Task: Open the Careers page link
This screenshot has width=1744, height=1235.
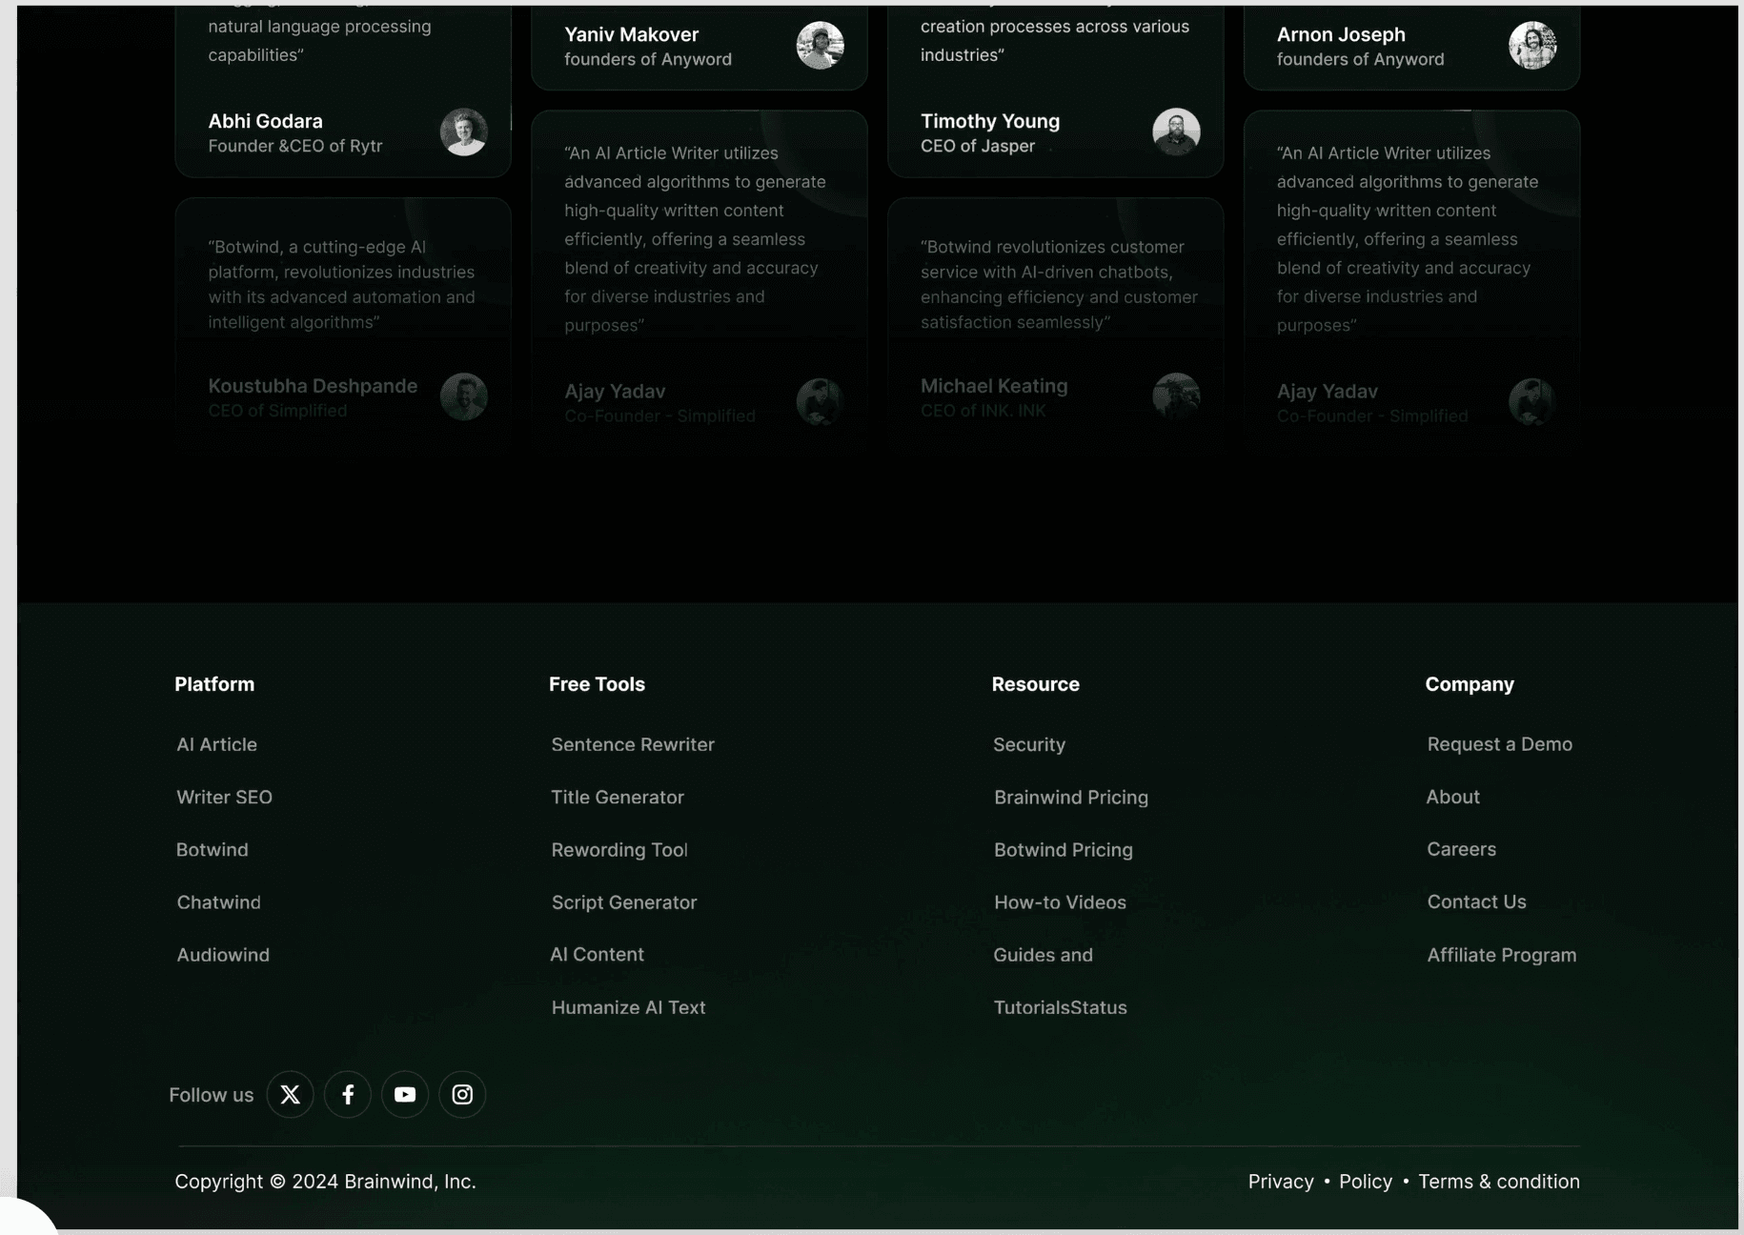Action: (x=1462, y=849)
